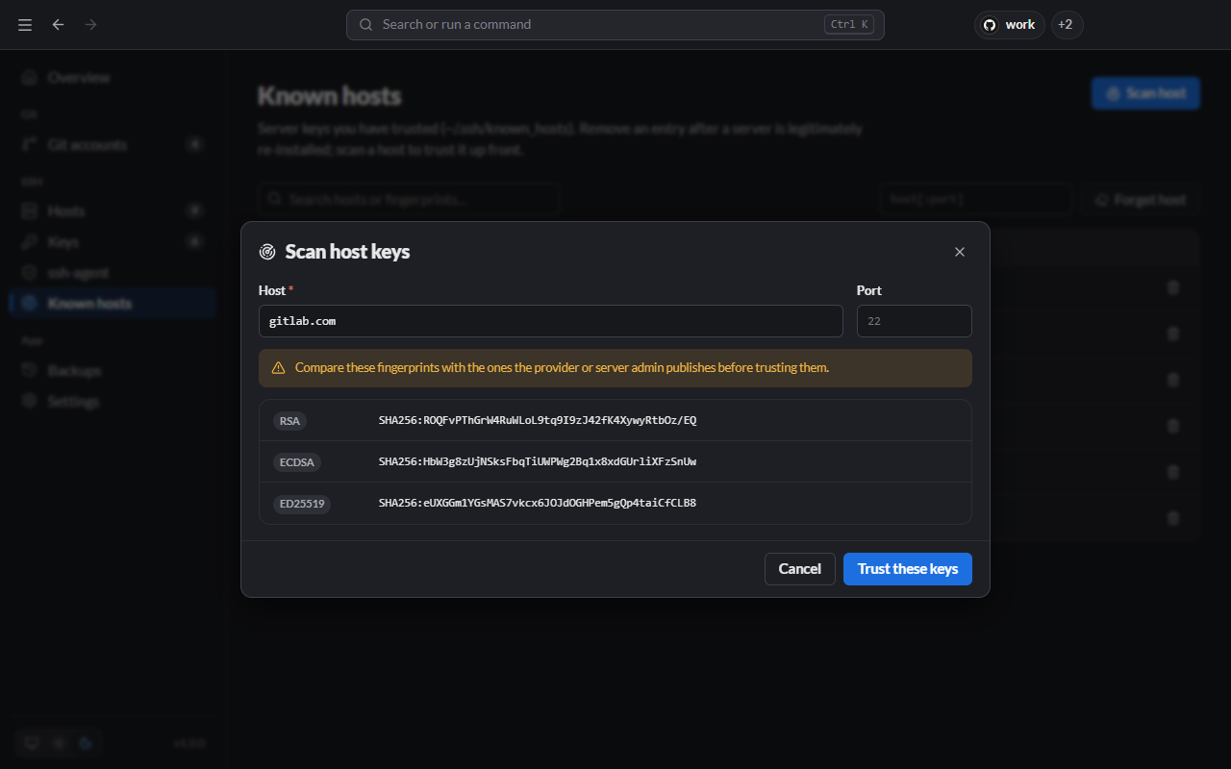Click the ECDSA fingerprint starting SHA256:HbW3g8zUjNSks

pos(538,462)
